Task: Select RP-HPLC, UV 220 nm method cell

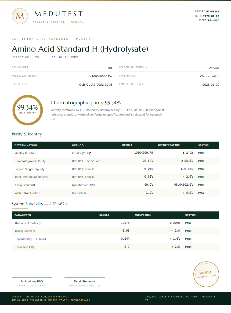Action: pyautogui.click(x=86, y=161)
